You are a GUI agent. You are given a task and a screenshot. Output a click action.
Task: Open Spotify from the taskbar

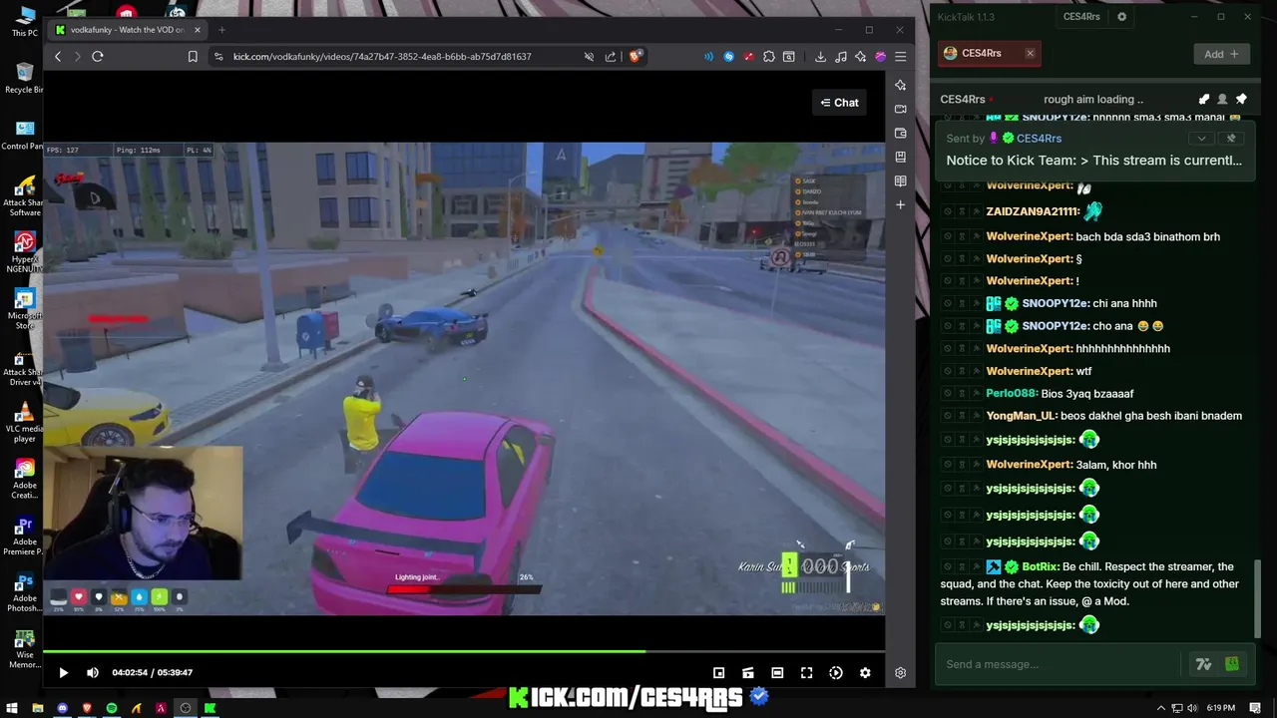(112, 708)
